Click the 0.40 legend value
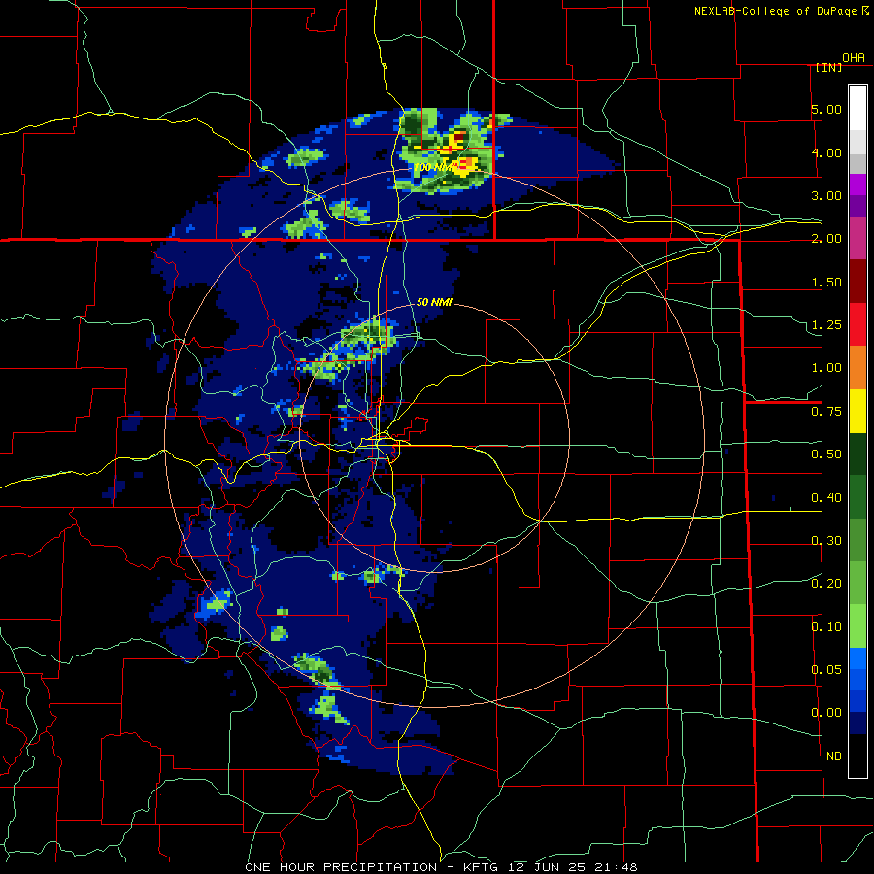Viewport: 874px width, 874px height. click(x=826, y=498)
